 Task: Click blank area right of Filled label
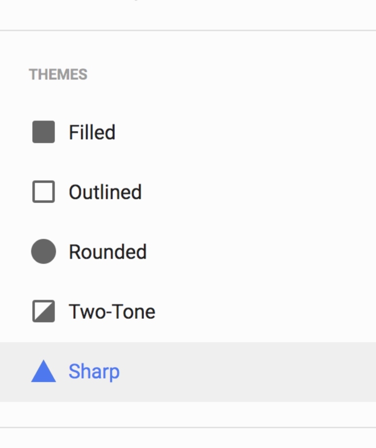pyautogui.click(x=245, y=132)
